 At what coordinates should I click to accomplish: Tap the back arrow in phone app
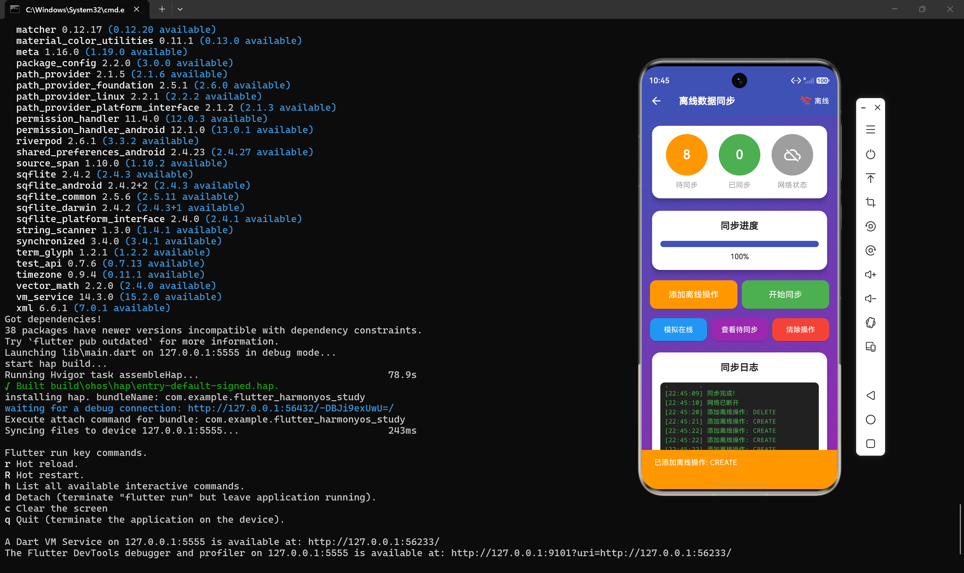coord(656,101)
